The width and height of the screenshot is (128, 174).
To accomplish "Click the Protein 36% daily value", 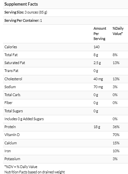I will pos(116,127).
